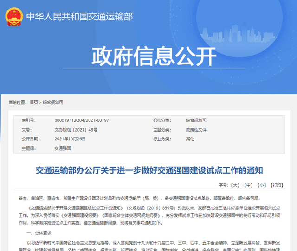
Task: Go to 首页 in the breadcrumb
Action: 34,102
